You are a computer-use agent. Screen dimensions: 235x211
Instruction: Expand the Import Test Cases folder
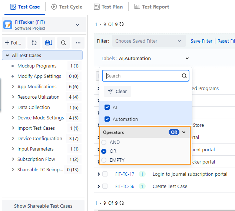coord(13,128)
